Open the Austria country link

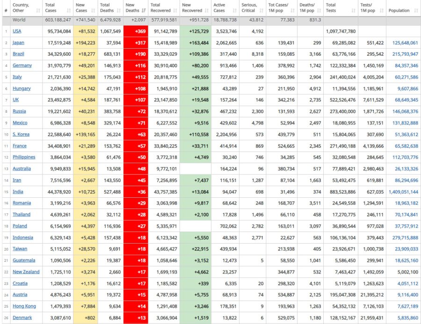[20, 295]
